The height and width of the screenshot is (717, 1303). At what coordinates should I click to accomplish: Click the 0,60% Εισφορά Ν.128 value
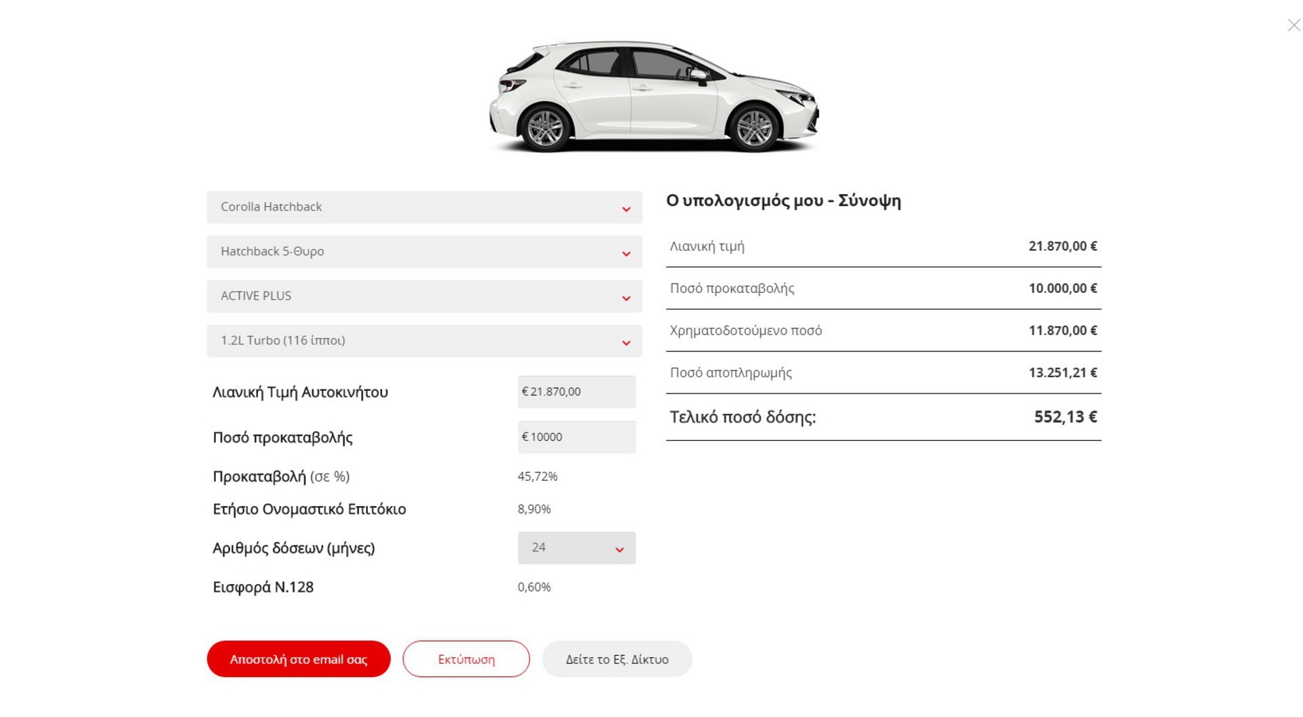pyautogui.click(x=534, y=587)
